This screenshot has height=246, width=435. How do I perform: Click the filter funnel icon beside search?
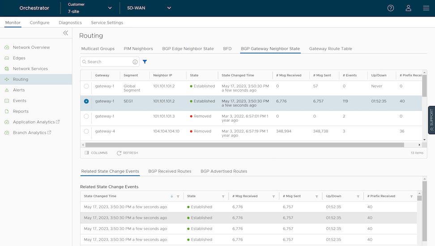coord(145,62)
